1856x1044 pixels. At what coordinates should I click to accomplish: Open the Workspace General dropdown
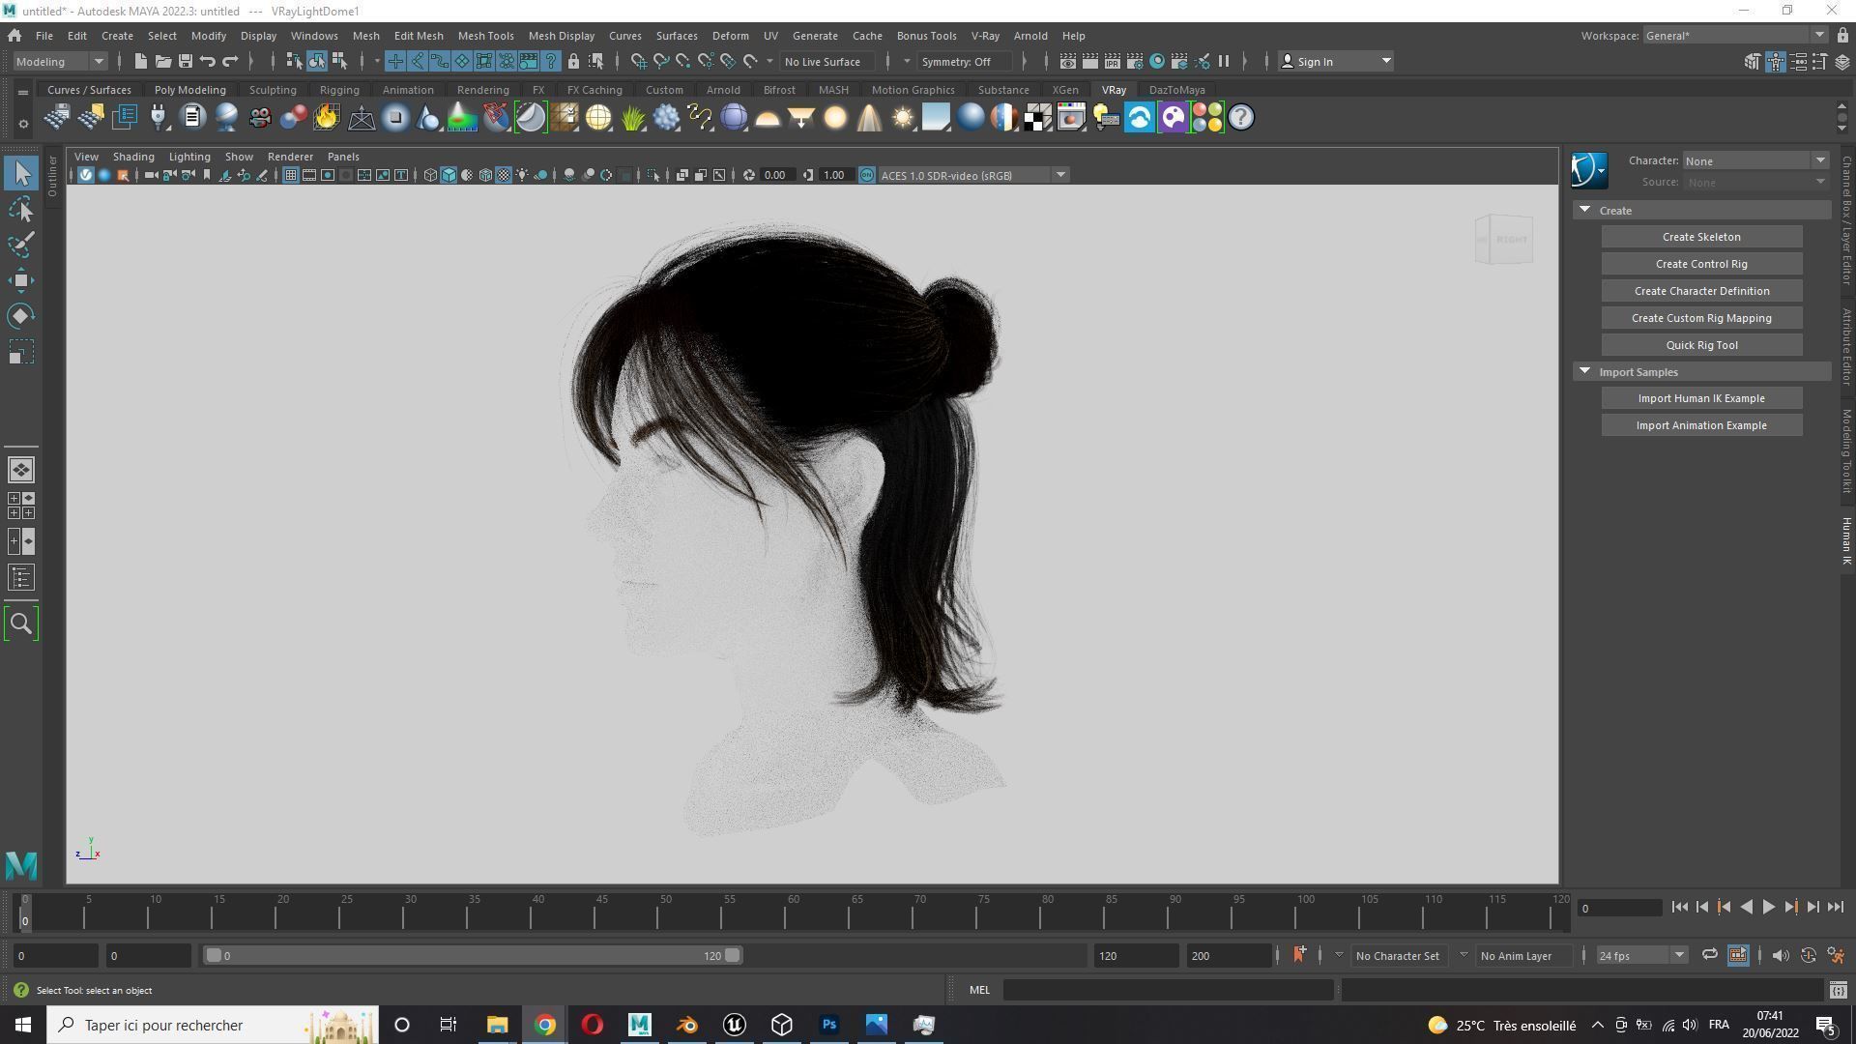(1735, 36)
